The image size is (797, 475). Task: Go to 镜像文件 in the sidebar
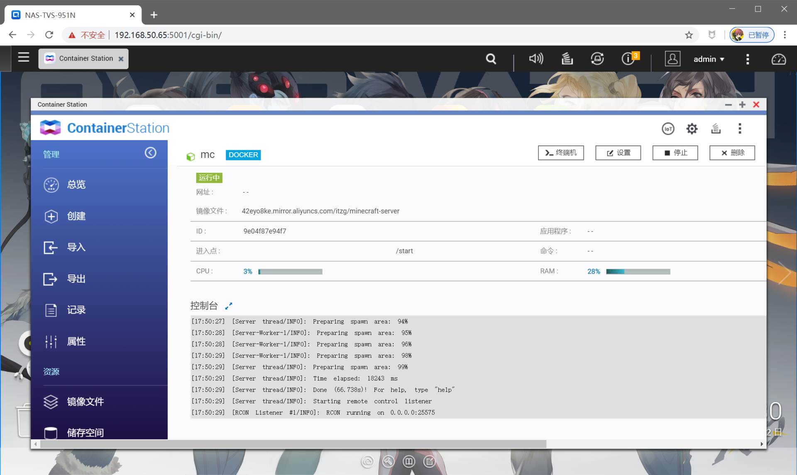85,401
